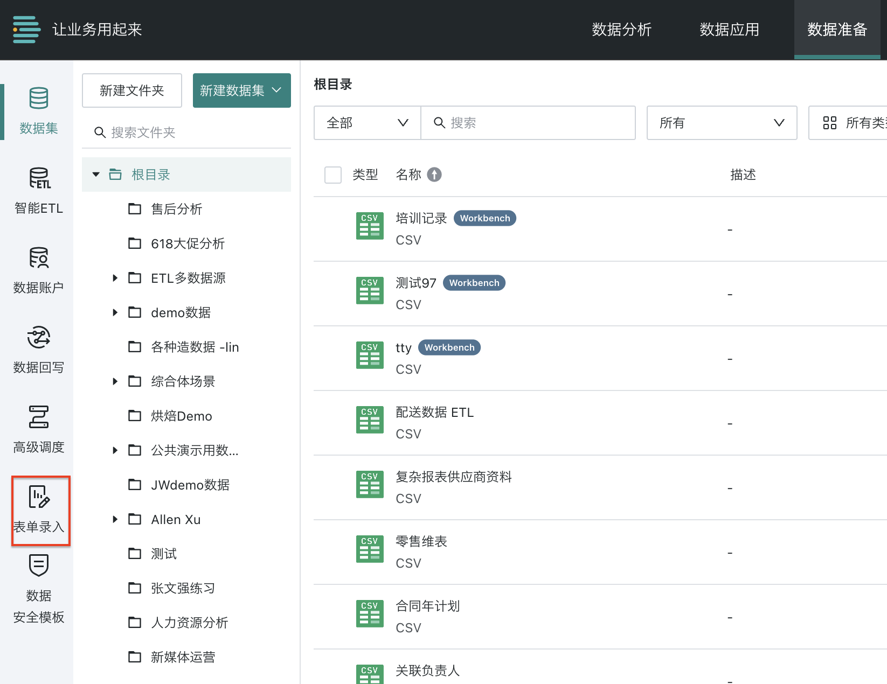Expand the ETL多数据源 folder
Viewport: 887px width, 684px height.
[115, 278]
